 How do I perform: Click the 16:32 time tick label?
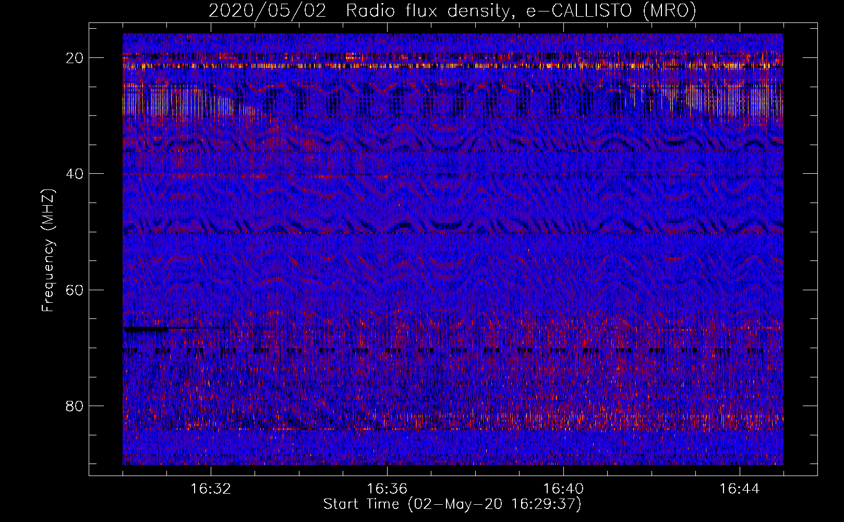[211, 489]
